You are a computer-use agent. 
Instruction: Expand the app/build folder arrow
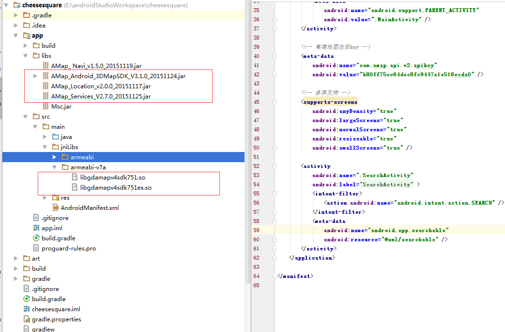point(26,46)
